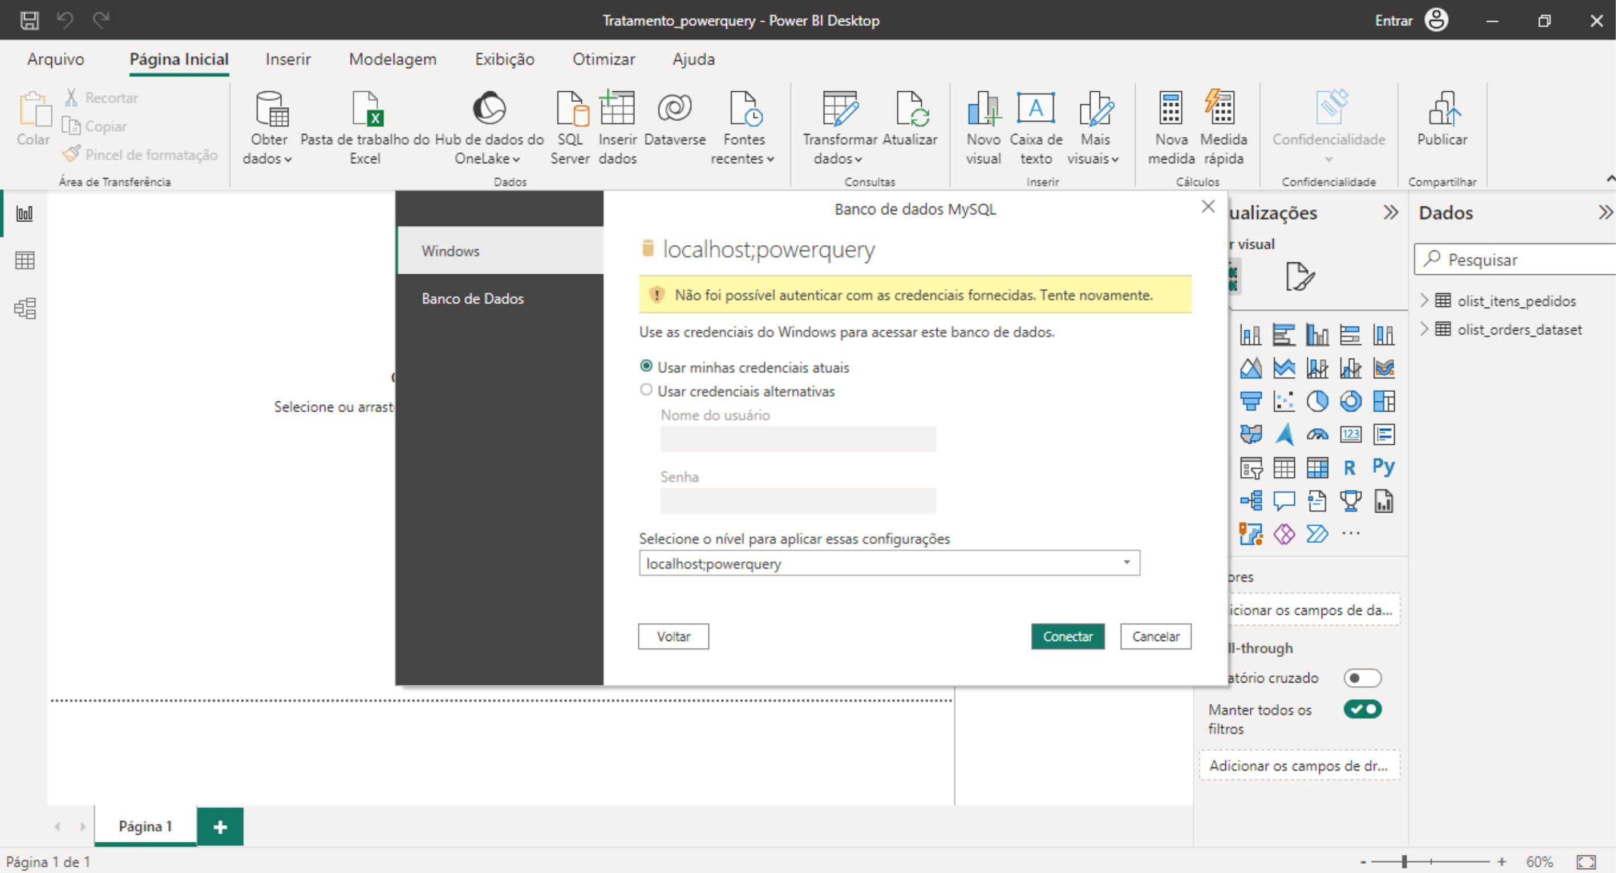The width and height of the screenshot is (1616, 873).
Task: Close the Banco de dados MySQL dialog
Action: (1208, 206)
